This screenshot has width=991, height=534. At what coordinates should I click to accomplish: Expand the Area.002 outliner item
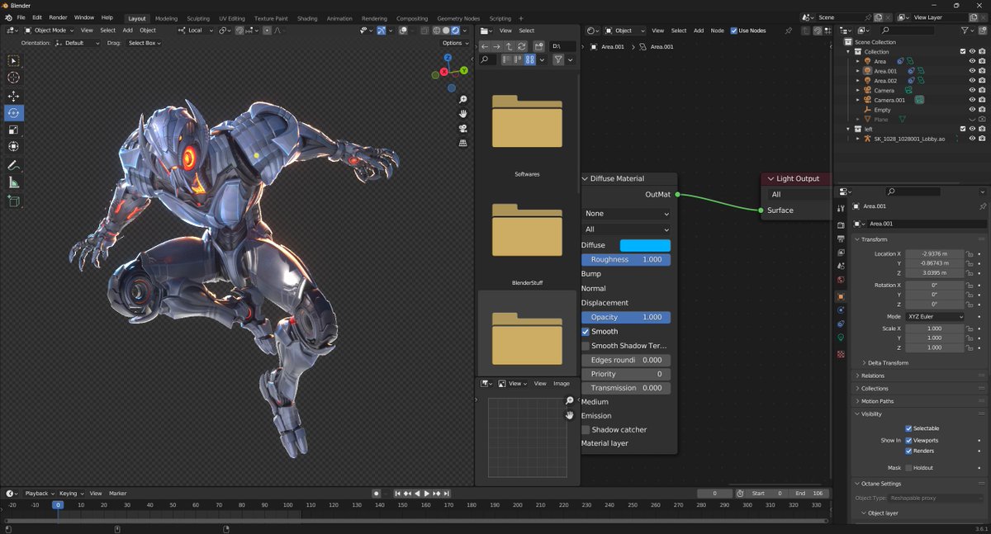tap(858, 81)
